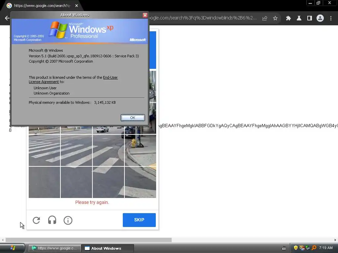Select the bottom-left captcha tile of plain asphalt
Screen dimensions: 338x253
[45, 182]
